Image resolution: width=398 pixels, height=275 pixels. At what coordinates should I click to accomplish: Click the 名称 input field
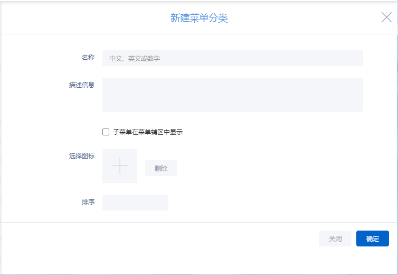(232, 58)
